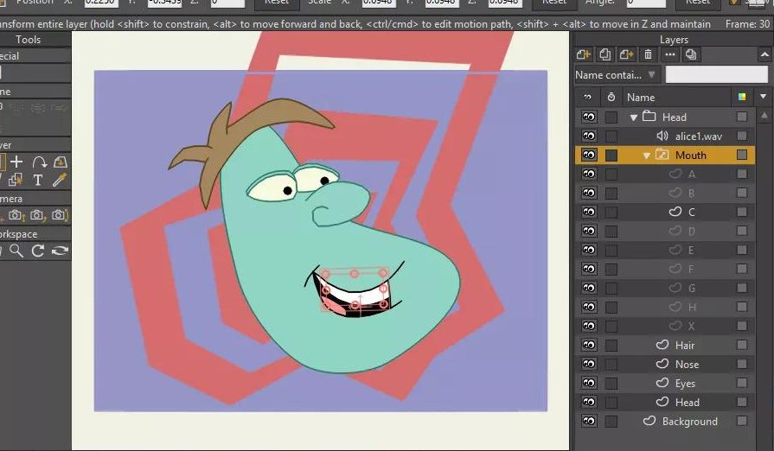Click the switch layer icon beside Mouth

[662, 156]
